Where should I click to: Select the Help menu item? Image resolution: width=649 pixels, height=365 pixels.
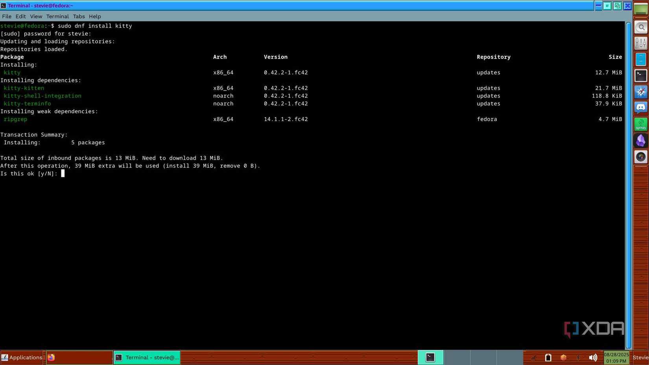pyautogui.click(x=95, y=16)
